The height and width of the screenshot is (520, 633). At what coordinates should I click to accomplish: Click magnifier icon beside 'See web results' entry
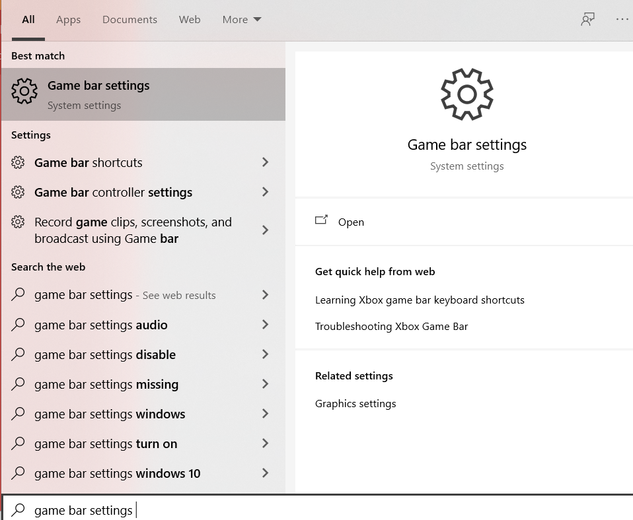18,295
